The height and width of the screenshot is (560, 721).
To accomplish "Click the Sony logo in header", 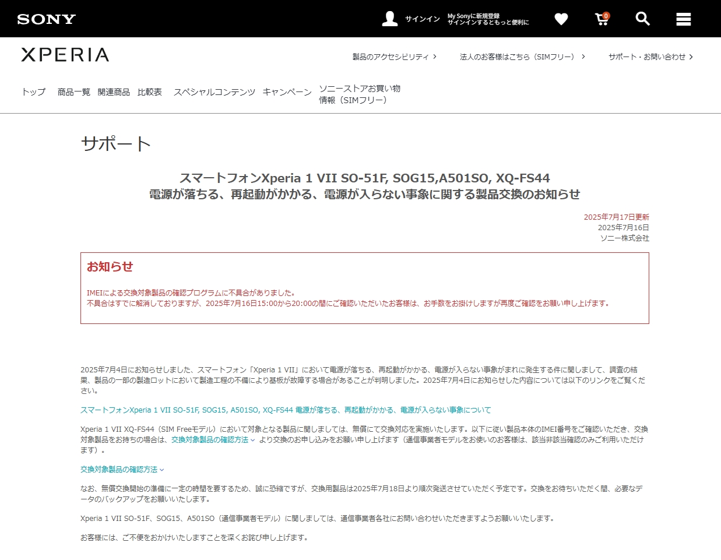I will pyautogui.click(x=47, y=19).
